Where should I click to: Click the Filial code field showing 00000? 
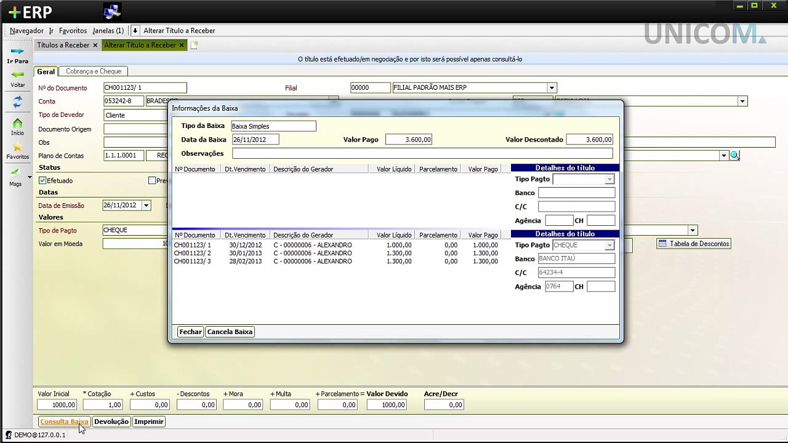371,88
